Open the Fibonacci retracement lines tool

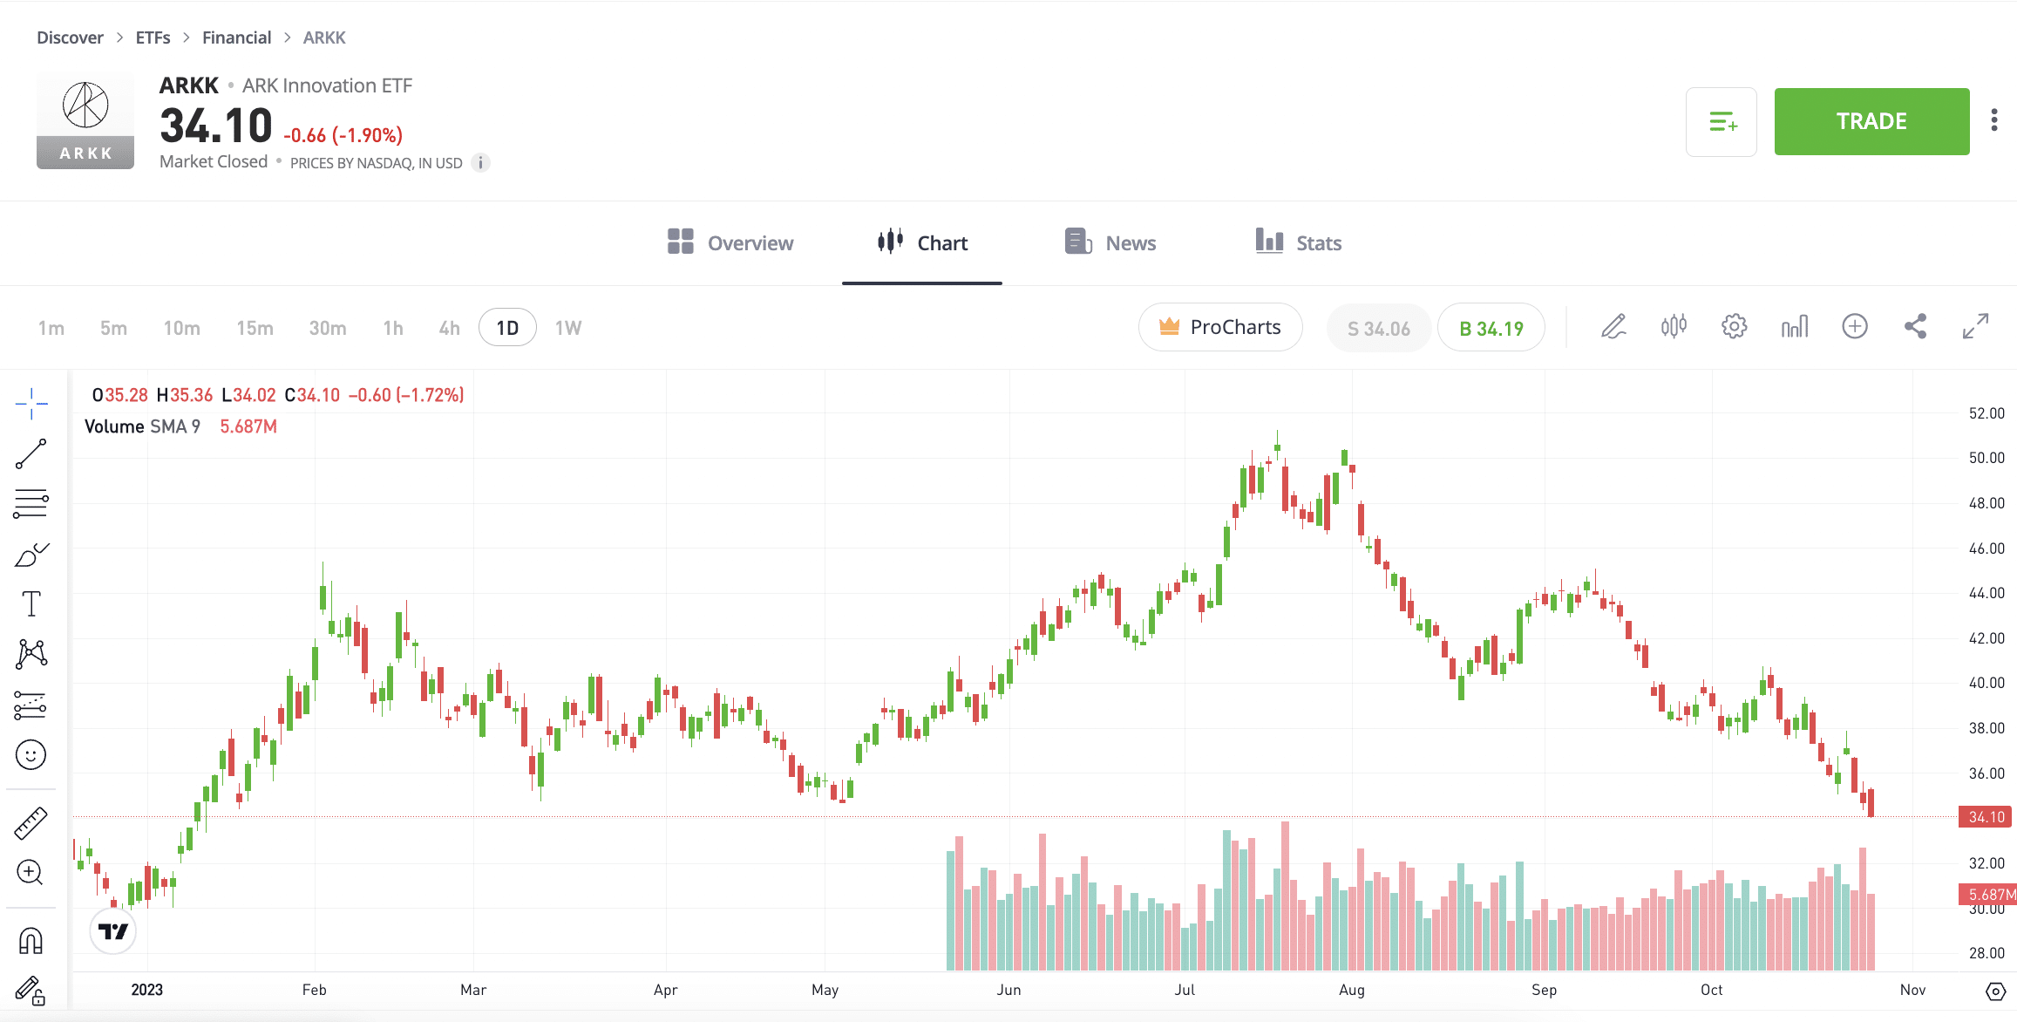(31, 504)
